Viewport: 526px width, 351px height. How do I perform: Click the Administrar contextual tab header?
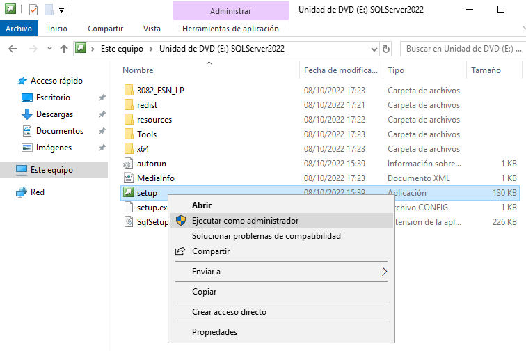click(x=230, y=11)
